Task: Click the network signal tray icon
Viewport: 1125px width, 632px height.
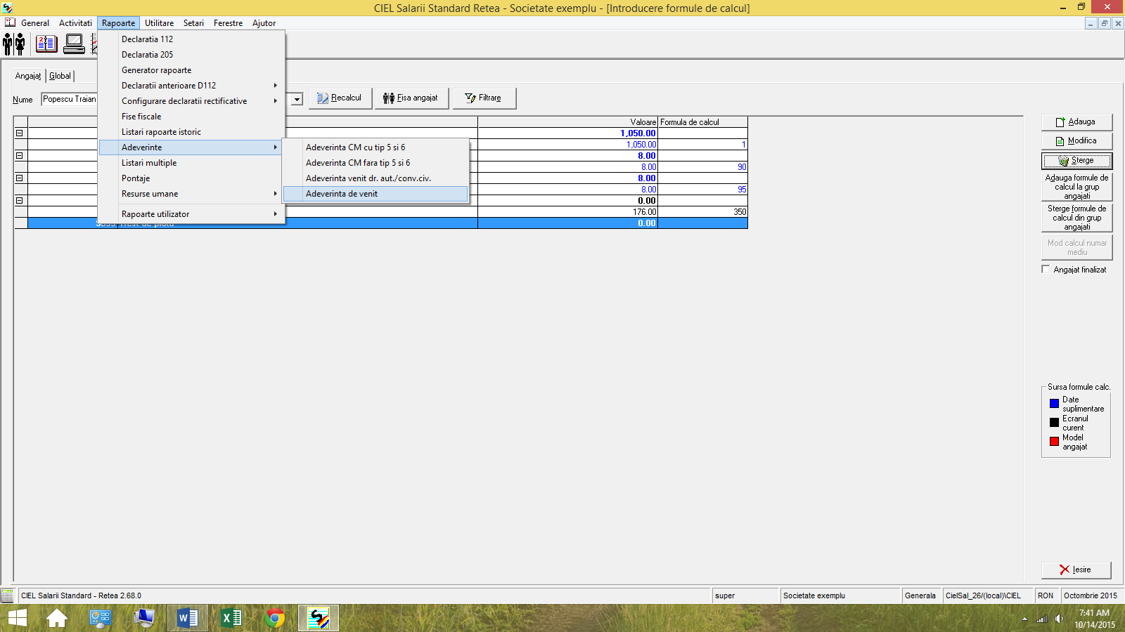Action: (x=1042, y=619)
